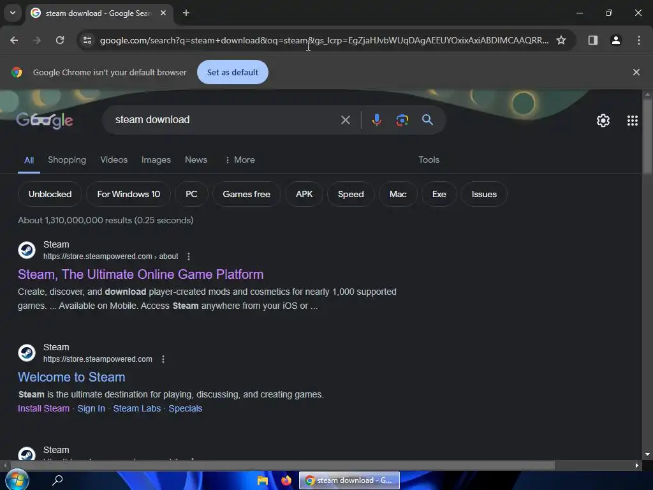Search by image with Google Lens

click(x=402, y=120)
